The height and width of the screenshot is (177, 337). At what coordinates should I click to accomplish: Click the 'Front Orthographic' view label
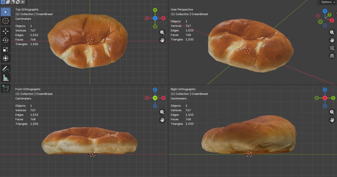coord(28,89)
